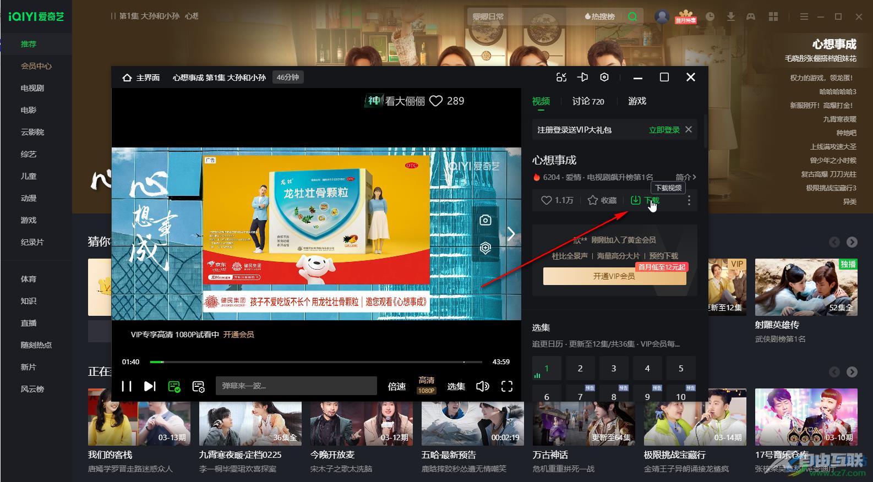Click 立即登录 login link
Screen dimensions: 873x482
coord(664,130)
